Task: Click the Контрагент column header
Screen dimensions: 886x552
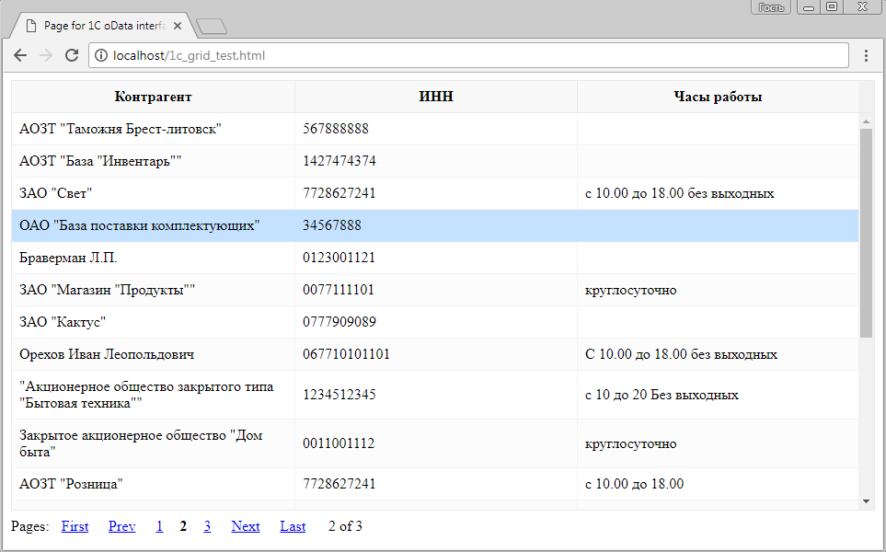Action: [x=153, y=97]
